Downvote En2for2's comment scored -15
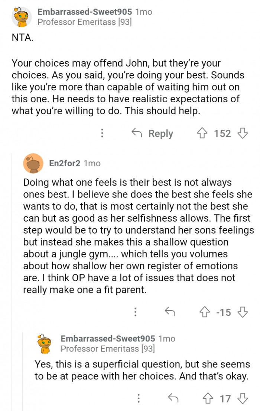 [243, 312]
